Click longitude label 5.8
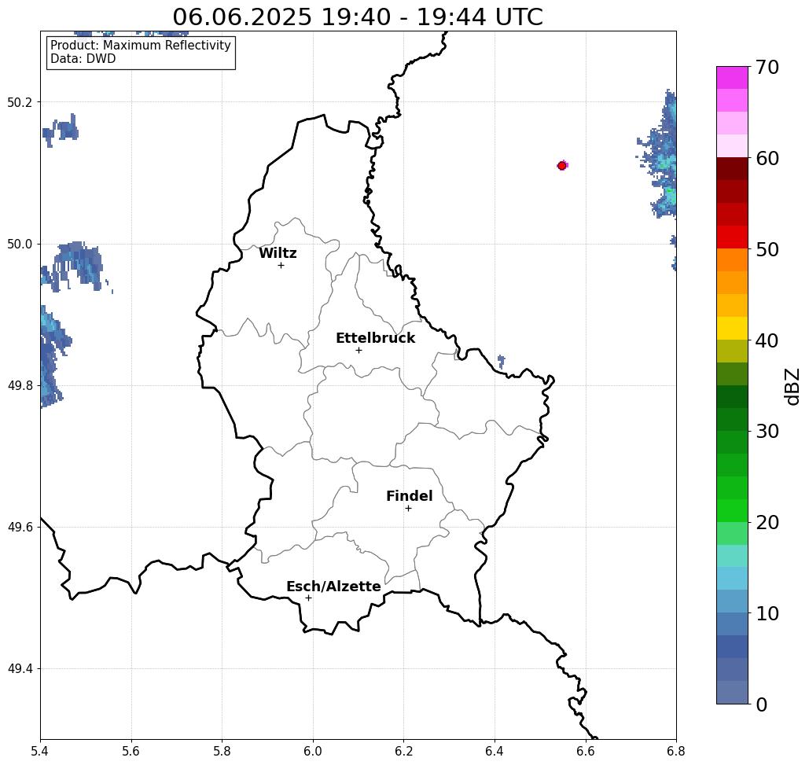Viewport: 809px width, 765px height. pos(222,751)
